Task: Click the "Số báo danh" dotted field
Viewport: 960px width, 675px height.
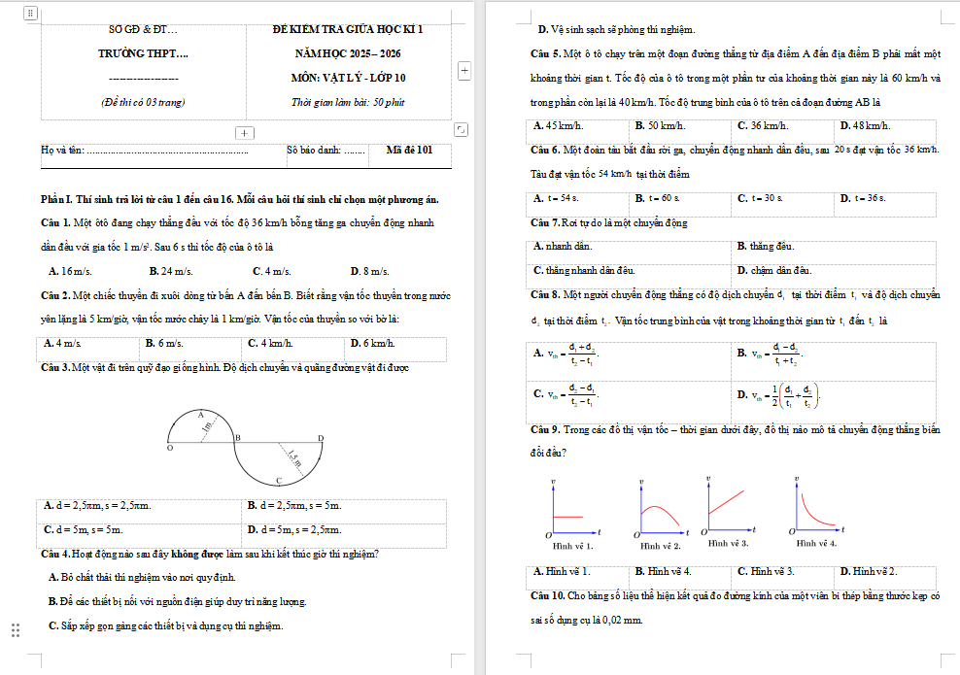Action: (355, 152)
